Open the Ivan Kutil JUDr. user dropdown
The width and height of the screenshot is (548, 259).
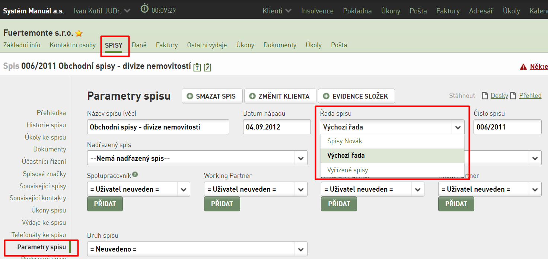tap(102, 11)
